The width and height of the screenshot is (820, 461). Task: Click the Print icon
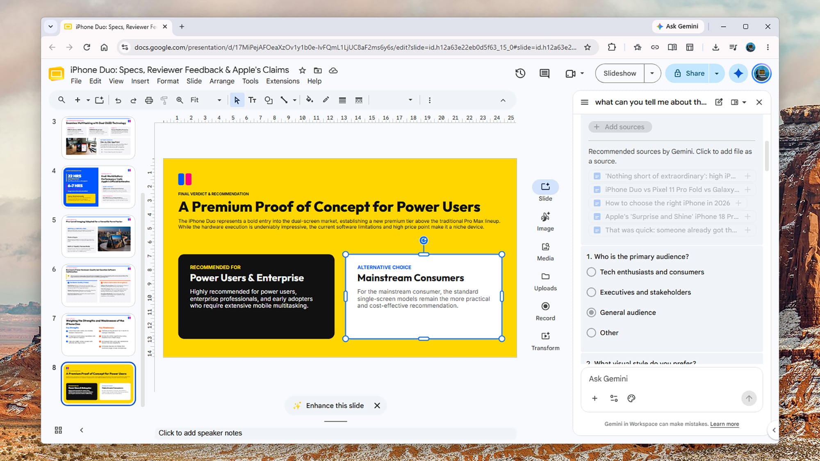coord(149,100)
